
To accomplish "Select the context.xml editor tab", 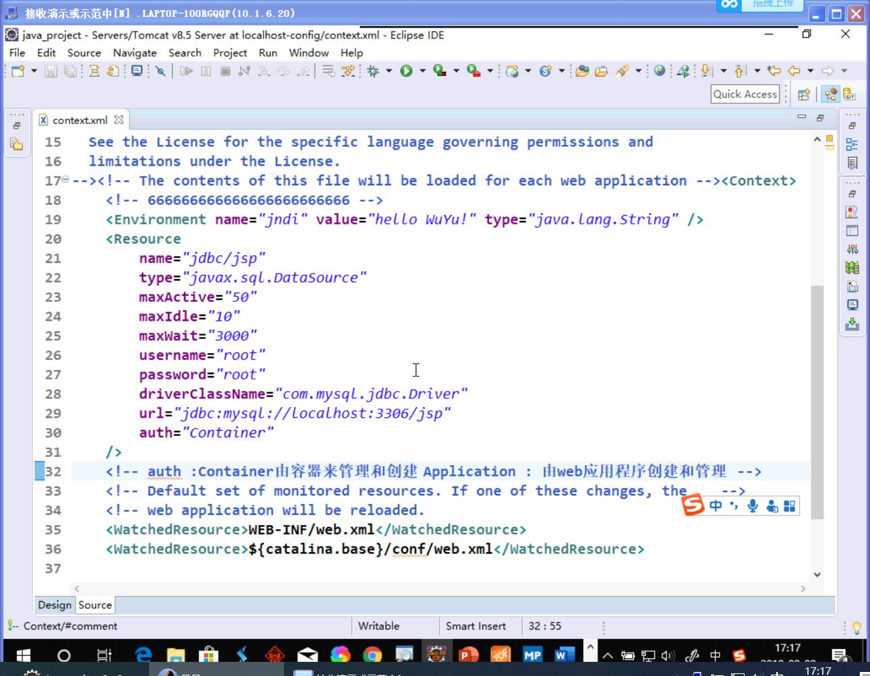I will pyautogui.click(x=80, y=120).
